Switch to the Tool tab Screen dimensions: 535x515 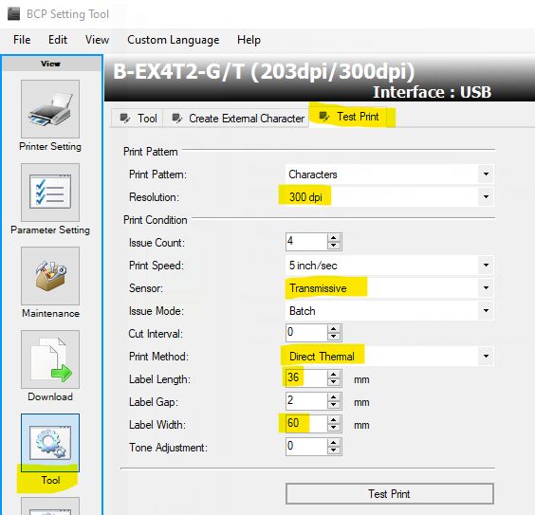(138, 119)
